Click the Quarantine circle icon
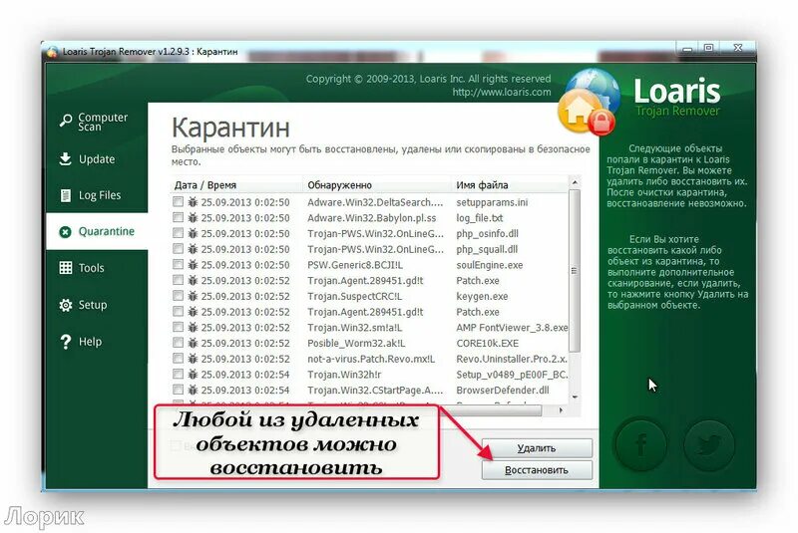The width and height of the screenshot is (798, 533). 65,232
